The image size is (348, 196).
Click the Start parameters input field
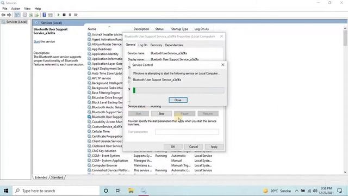click(187, 132)
